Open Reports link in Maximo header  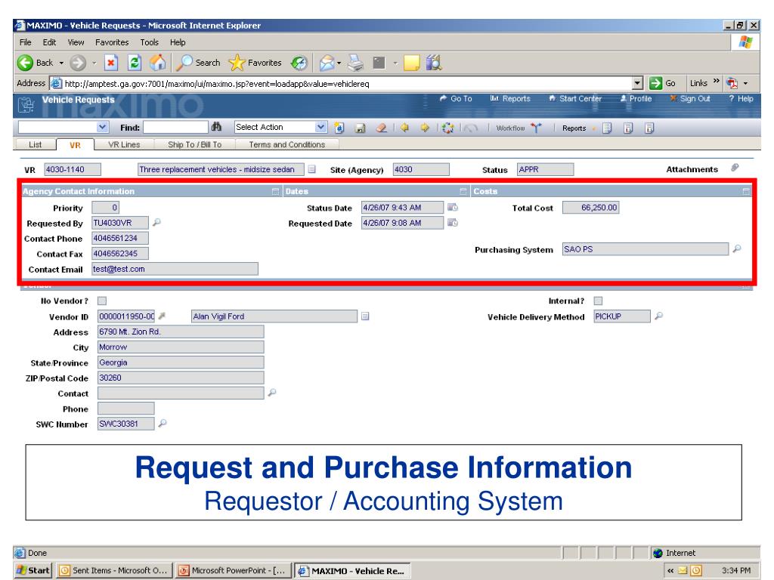[x=510, y=99]
